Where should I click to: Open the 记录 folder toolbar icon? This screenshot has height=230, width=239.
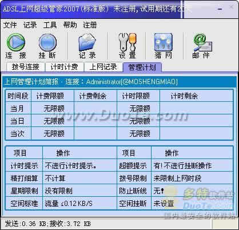click(x=87, y=42)
